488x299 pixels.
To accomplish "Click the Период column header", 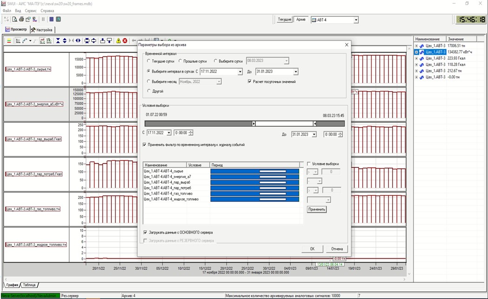I will pyautogui.click(x=254, y=165).
